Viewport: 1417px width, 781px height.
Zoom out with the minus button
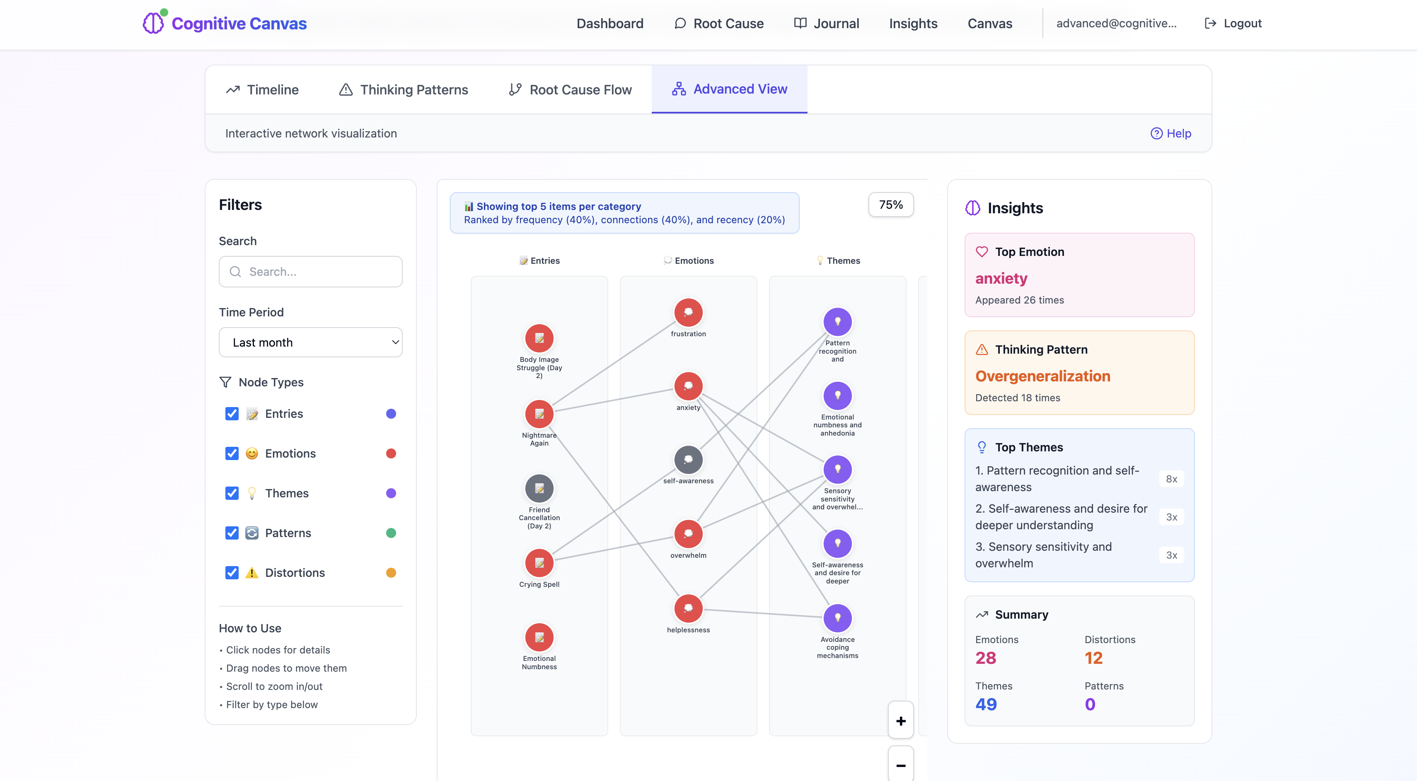tap(900, 765)
